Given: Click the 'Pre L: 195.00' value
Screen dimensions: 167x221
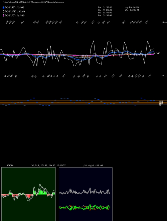Looking at the screenshot, I should tap(105, 13).
